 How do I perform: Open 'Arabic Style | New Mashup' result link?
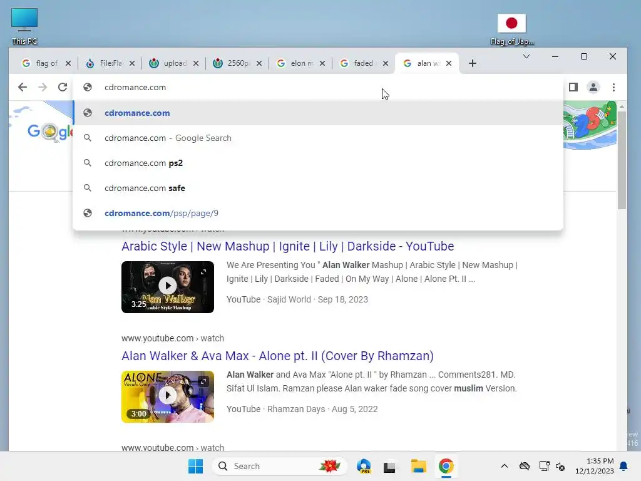coord(287,246)
